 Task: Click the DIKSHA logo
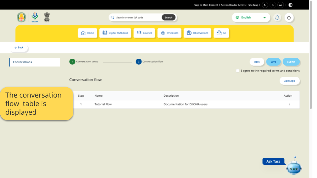pyautogui.click(x=35, y=17)
